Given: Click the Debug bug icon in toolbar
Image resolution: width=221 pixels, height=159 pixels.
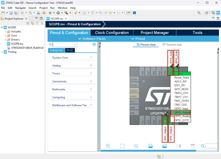Looking at the screenshot, I should (50, 13).
